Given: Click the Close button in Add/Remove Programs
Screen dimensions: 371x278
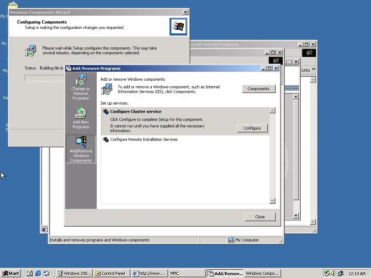Looking at the screenshot, I should (260, 217).
